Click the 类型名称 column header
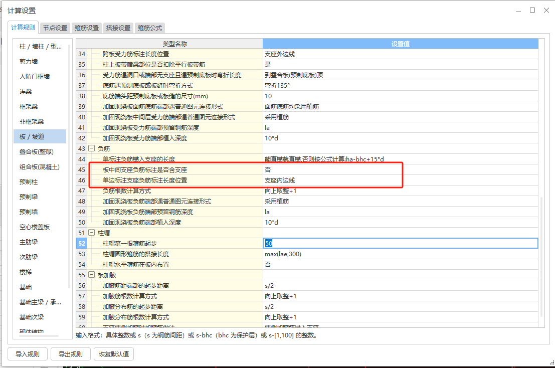555x368 pixels. pyautogui.click(x=175, y=44)
